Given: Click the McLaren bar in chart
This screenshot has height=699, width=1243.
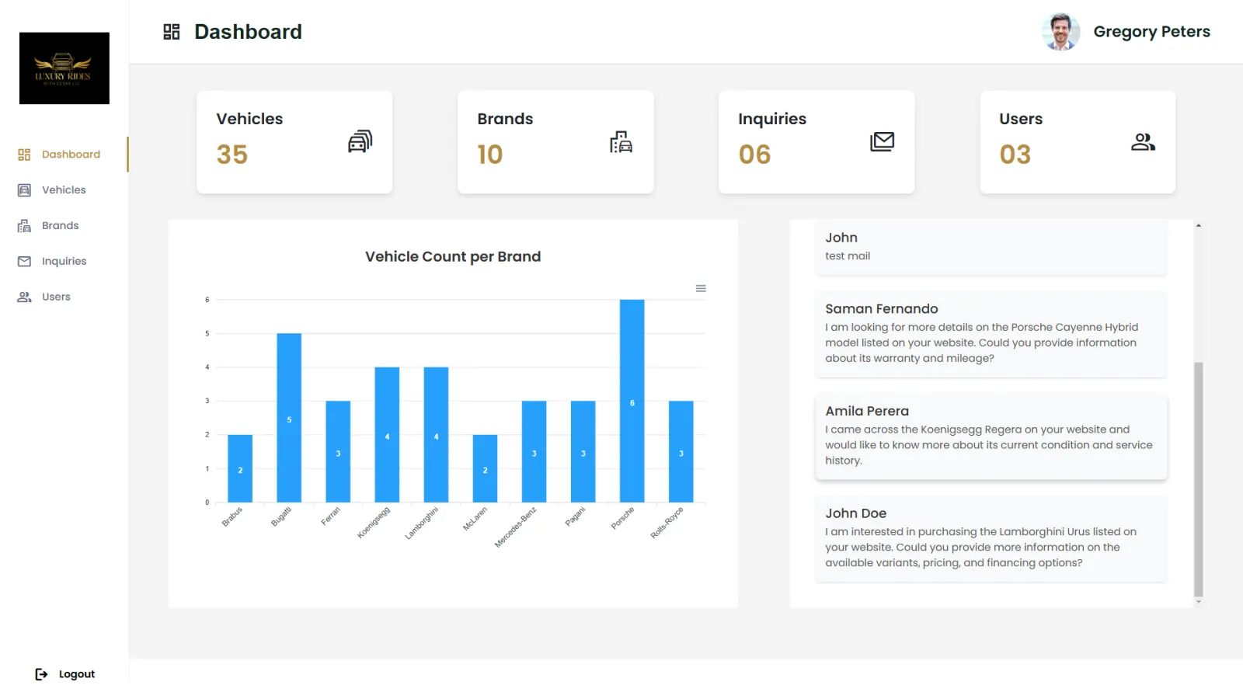Looking at the screenshot, I should pos(485,468).
